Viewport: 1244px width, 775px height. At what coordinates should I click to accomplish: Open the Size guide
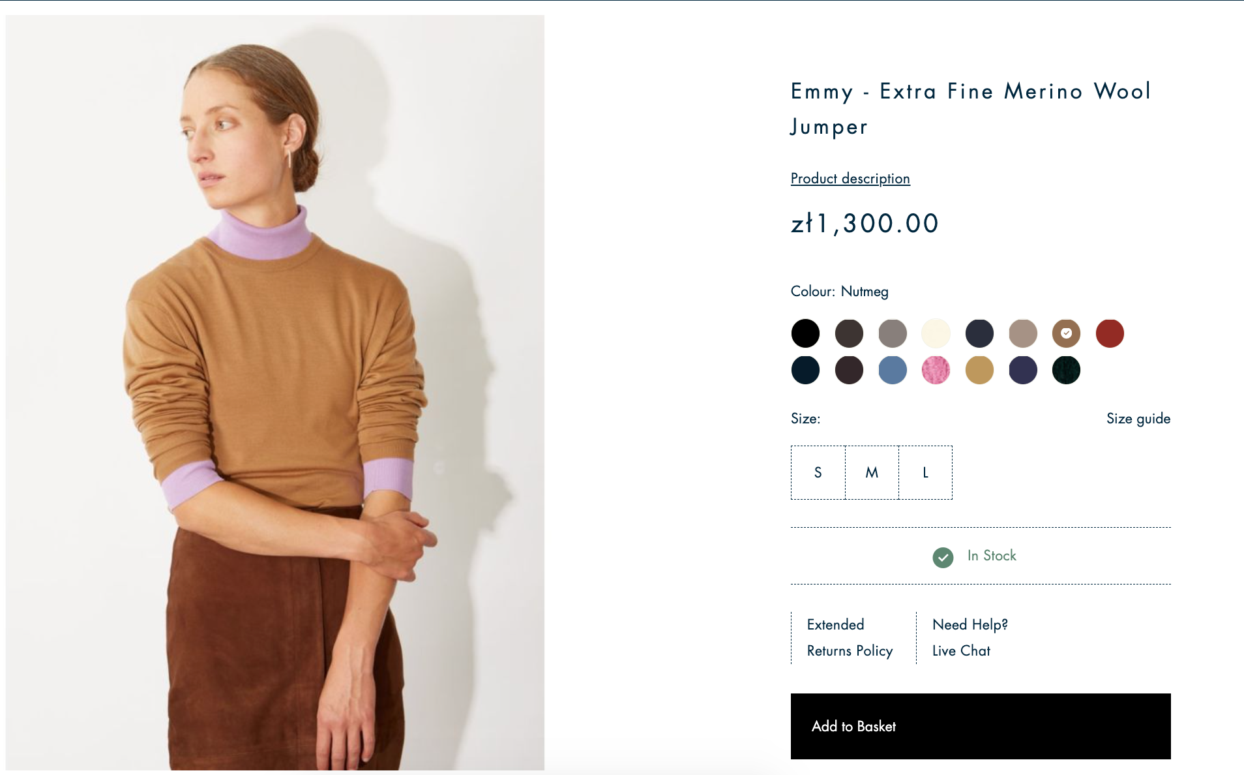[x=1138, y=419]
